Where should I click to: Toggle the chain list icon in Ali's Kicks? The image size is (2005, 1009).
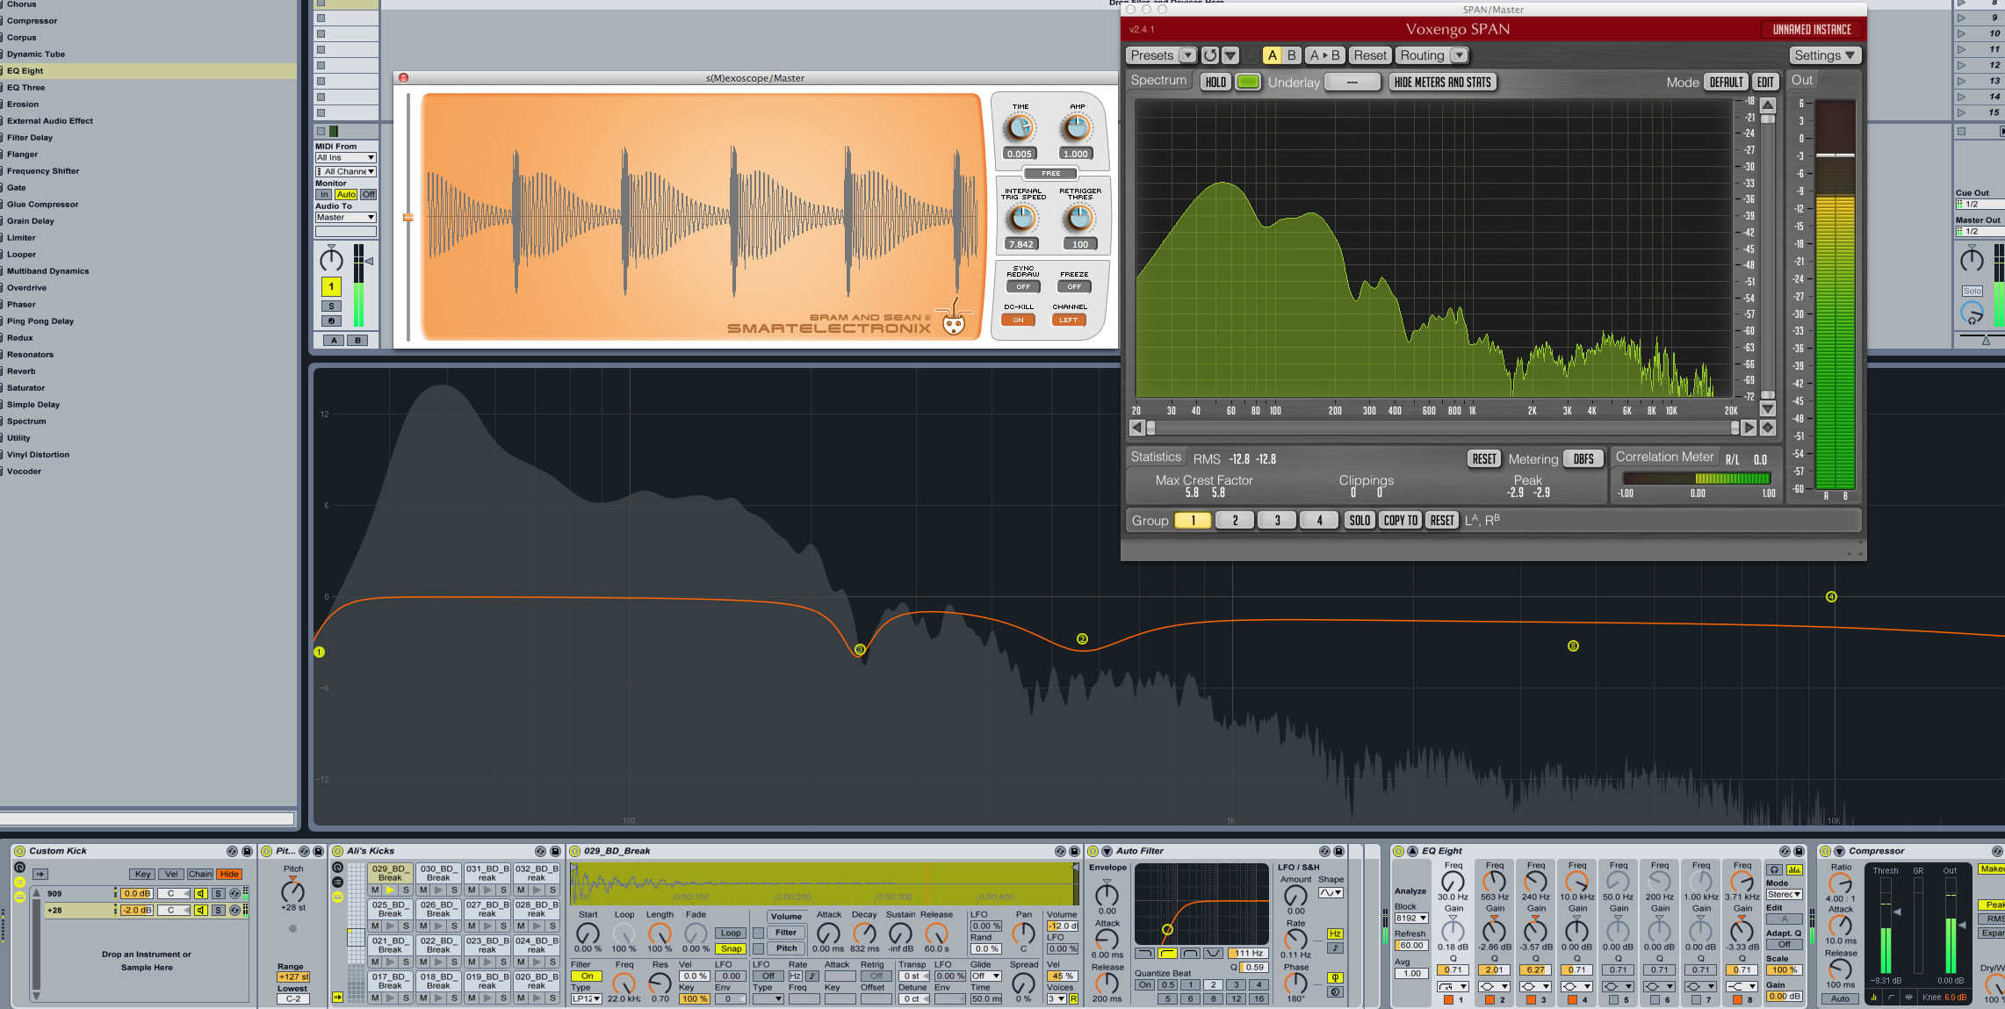coord(337,882)
